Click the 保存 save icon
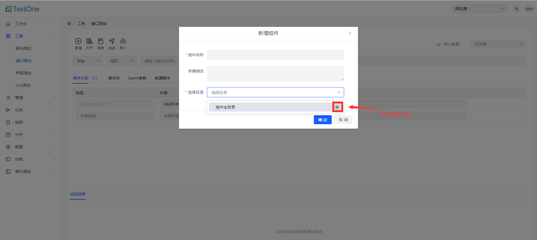 pos(100,41)
